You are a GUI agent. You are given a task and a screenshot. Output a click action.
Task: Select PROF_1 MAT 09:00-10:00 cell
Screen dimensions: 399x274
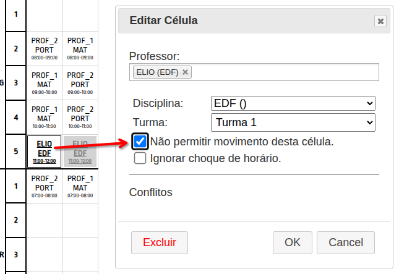pos(44,83)
